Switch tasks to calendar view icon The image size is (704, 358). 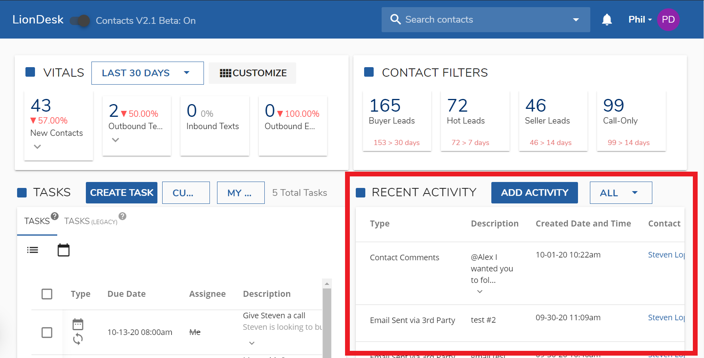pyautogui.click(x=64, y=250)
